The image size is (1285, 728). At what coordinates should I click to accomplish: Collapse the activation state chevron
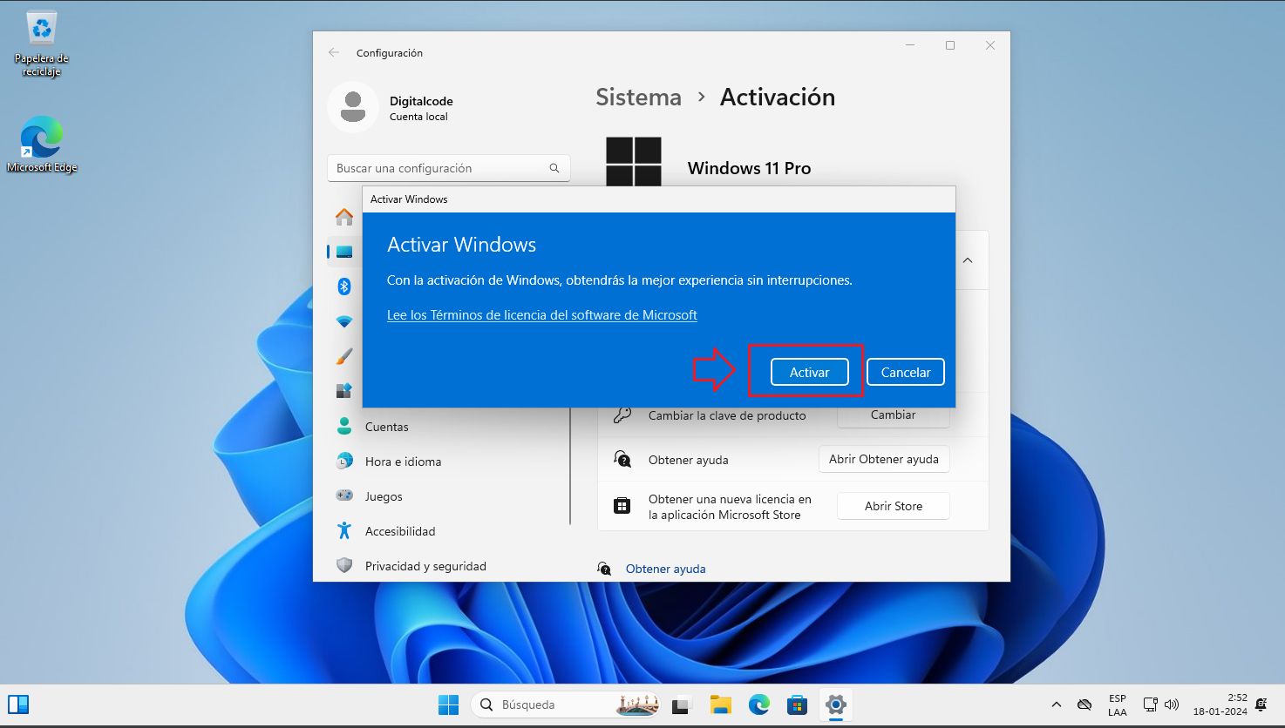click(968, 260)
